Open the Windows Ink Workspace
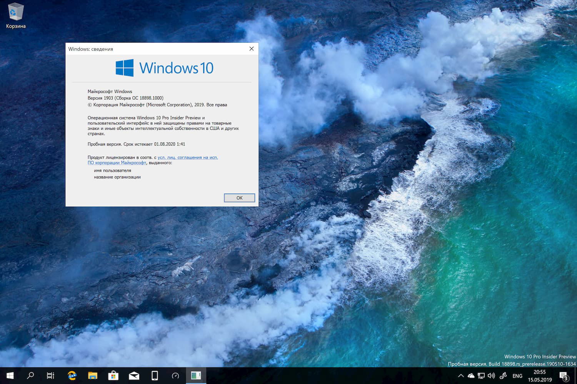577x384 pixels. pos(503,376)
